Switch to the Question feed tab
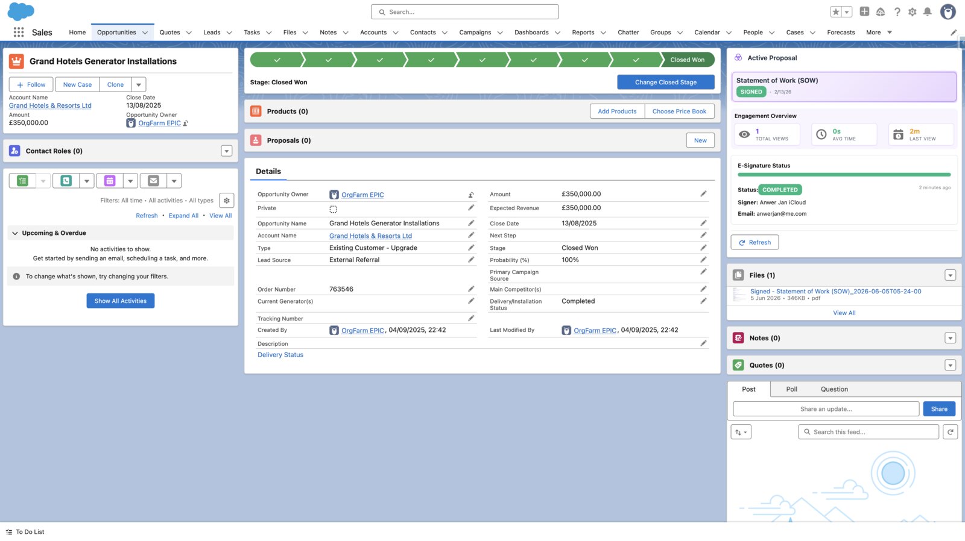Image resolution: width=965 pixels, height=541 pixels. [x=834, y=389]
